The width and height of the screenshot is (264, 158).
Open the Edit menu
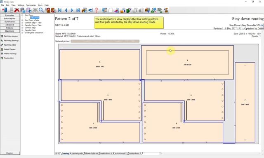point(8,5)
